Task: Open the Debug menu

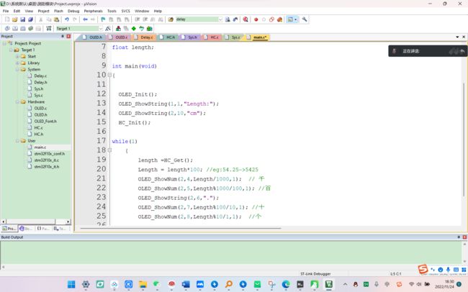Action: click(x=73, y=11)
